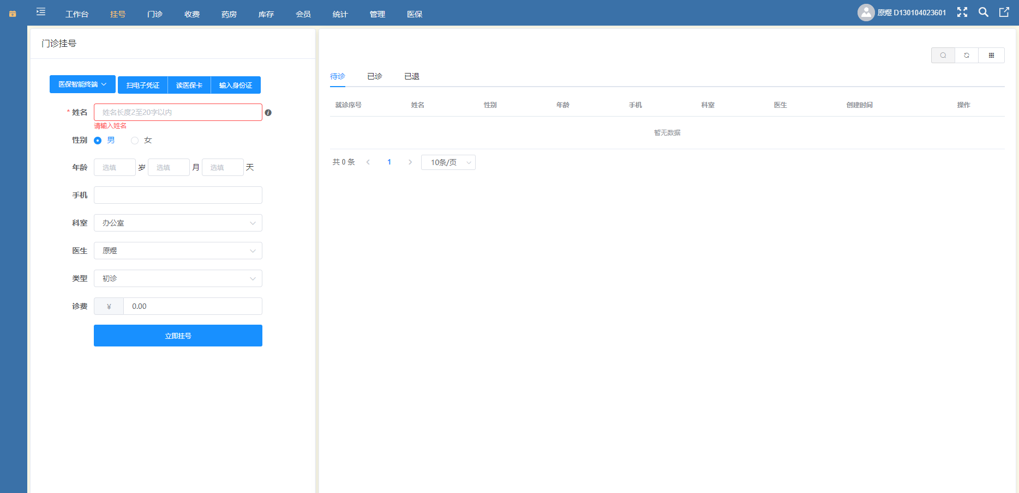The image size is (1019, 493).
Task: Switch to the 已诊 tab
Action: (x=374, y=76)
